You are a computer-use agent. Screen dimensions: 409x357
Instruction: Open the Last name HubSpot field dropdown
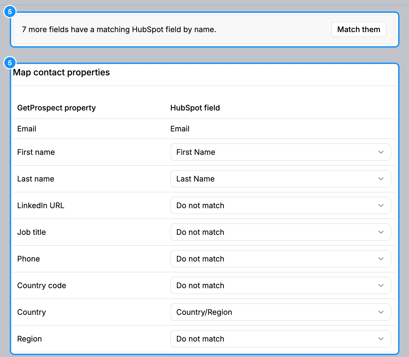281,179
